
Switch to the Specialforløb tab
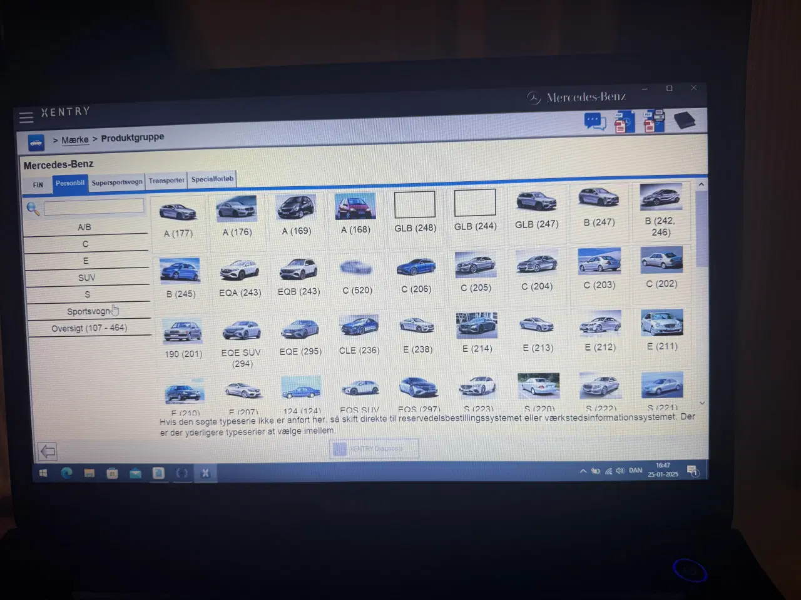(x=212, y=179)
